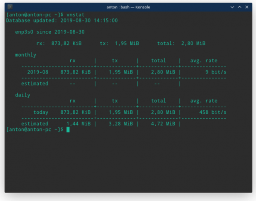The height and width of the screenshot is (201, 256).
Task: Click the 'avg. rate' header in monthly table
Action: point(204,61)
